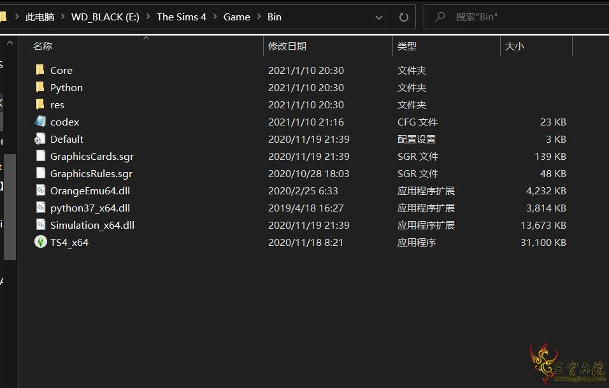Expand the chevron after Game breadcrumb
Screen dimensions: 609x388
pyautogui.click(x=259, y=17)
